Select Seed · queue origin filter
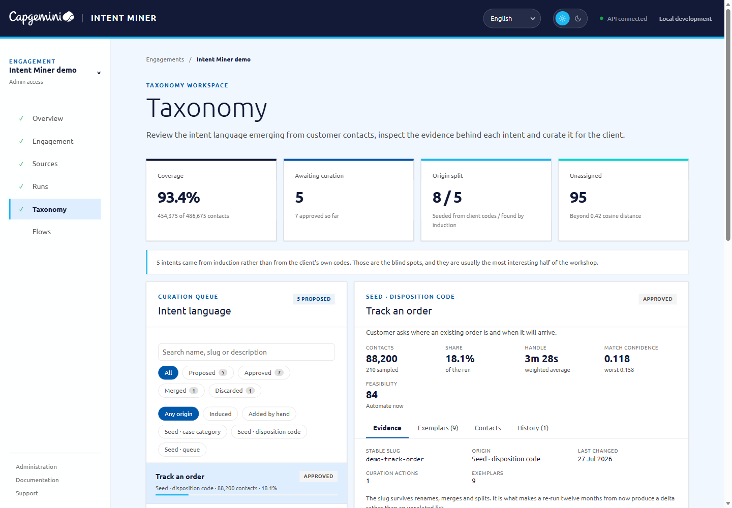Image resolution: width=732 pixels, height=508 pixels. click(182, 450)
